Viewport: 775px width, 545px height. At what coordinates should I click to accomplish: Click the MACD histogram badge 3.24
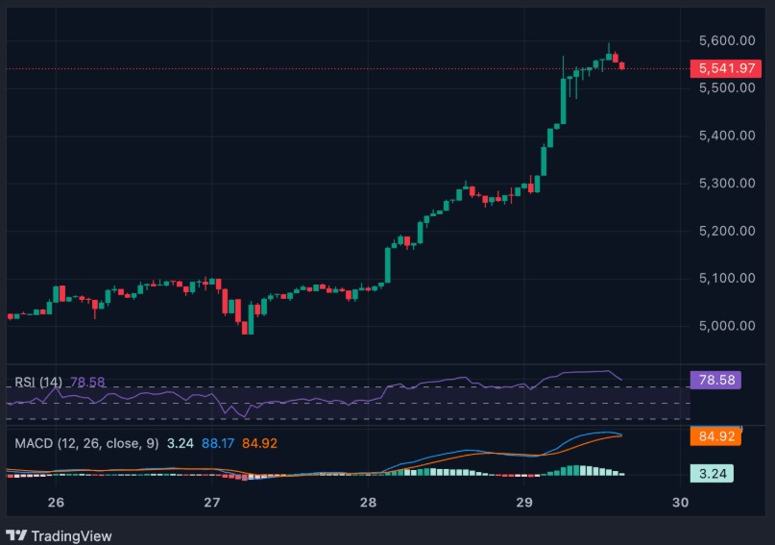[x=712, y=474]
